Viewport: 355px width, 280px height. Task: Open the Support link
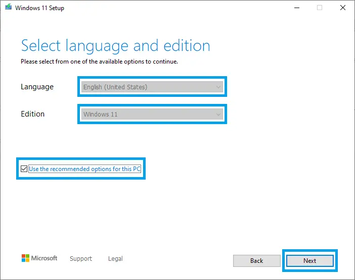[x=81, y=258]
